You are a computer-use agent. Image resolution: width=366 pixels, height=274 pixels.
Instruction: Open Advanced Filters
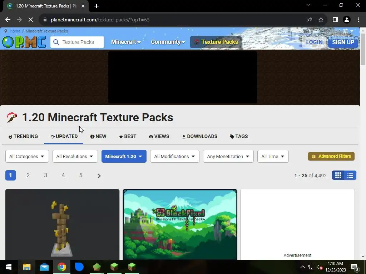(331, 156)
